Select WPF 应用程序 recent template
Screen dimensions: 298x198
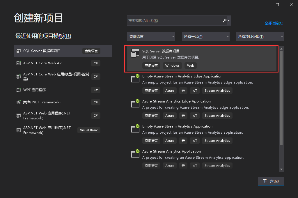click(x=63, y=90)
